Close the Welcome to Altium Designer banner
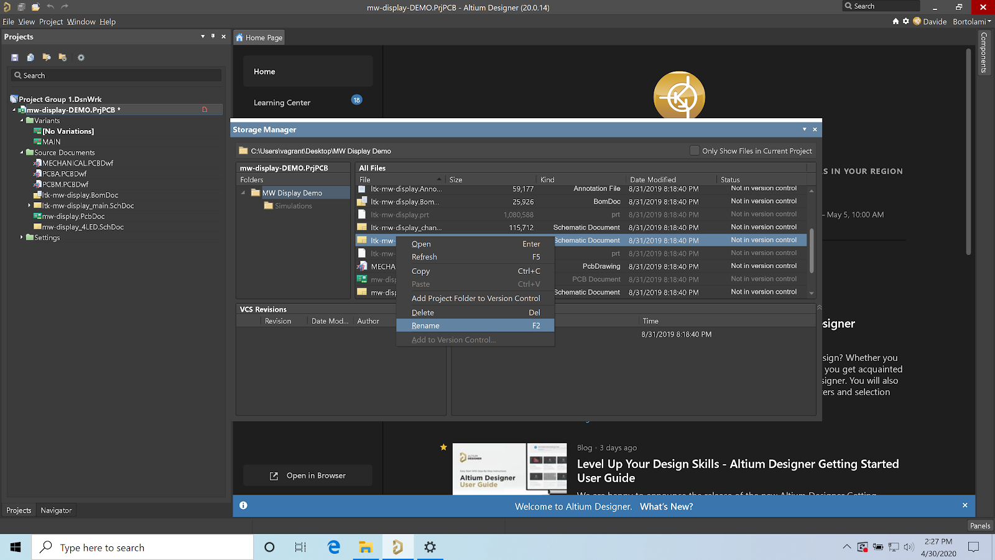995x560 pixels. click(x=965, y=505)
